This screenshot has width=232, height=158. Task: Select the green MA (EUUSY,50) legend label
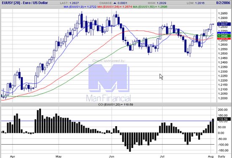point(150,7)
